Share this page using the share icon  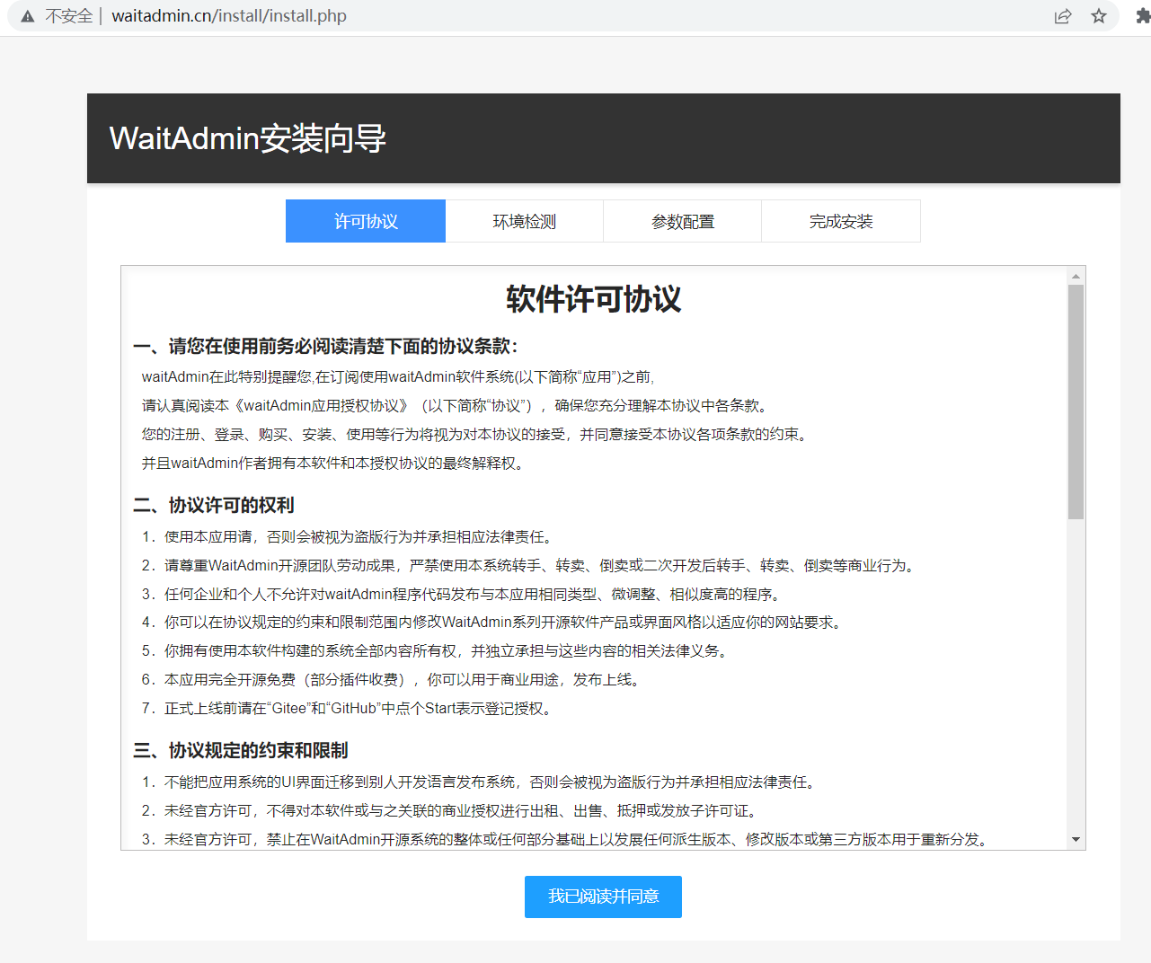(x=1063, y=16)
